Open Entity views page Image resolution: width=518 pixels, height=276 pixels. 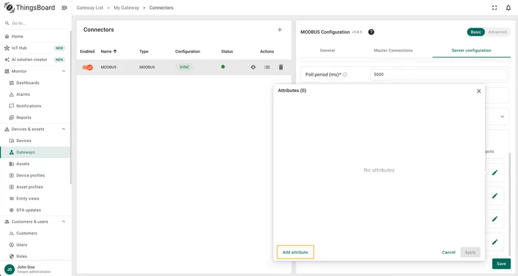(35, 198)
